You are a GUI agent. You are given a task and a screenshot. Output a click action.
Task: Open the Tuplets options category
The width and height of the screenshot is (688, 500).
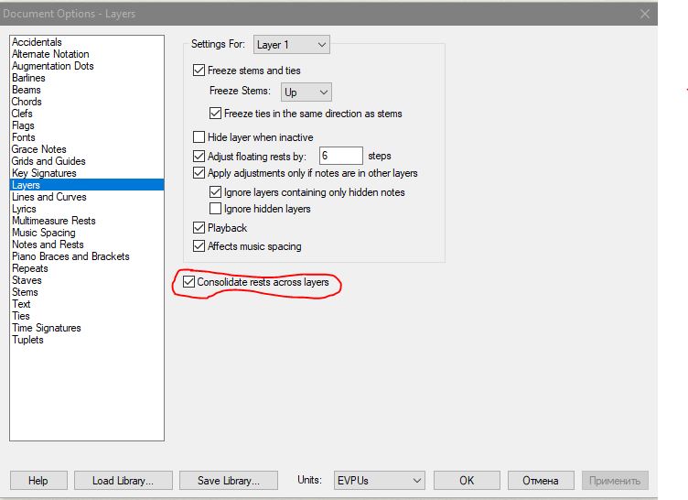pyautogui.click(x=27, y=340)
